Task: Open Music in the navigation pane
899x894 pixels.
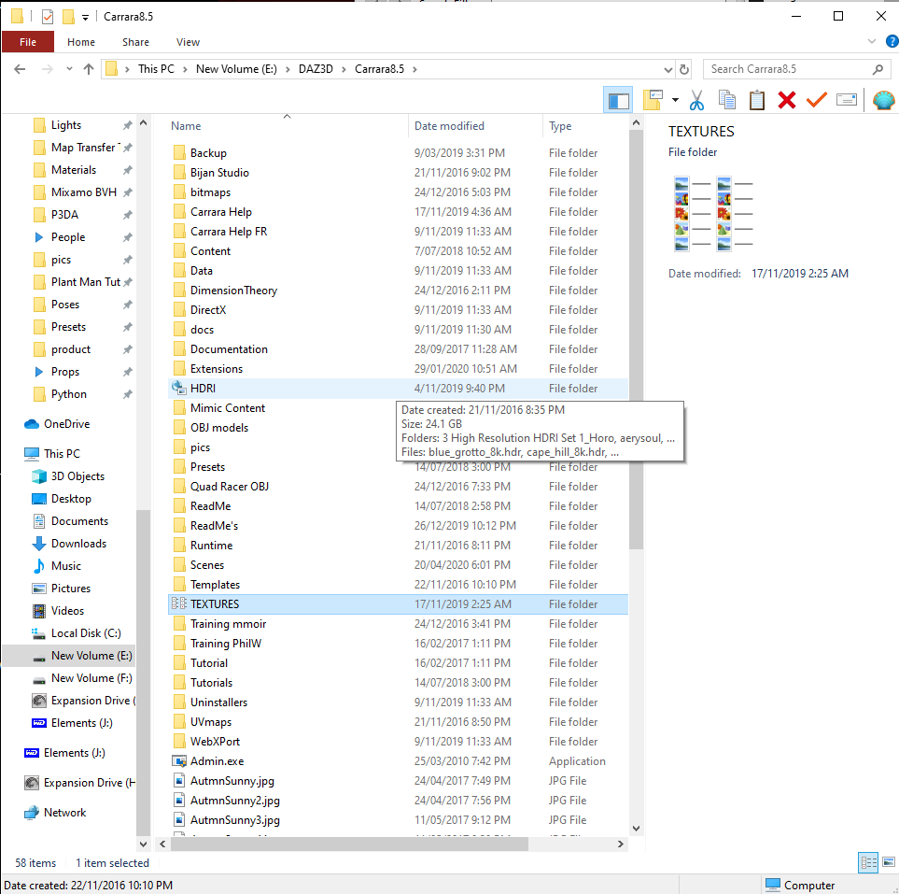Action: pos(66,566)
